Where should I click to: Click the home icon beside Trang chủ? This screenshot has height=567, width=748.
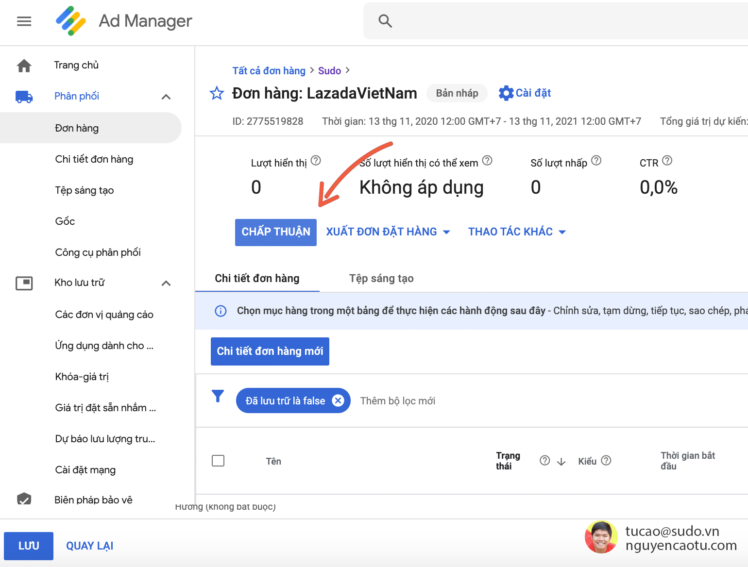point(23,65)
